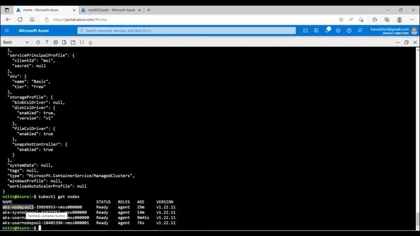The height and width of the screenshot is (236, 420).
Task: Open new Cloud Shell session icon
Action: [x=73, y=42]
